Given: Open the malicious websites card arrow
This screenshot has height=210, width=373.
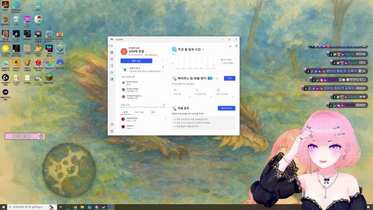Looking at the screenshot, I should click(x=211, y=97).
